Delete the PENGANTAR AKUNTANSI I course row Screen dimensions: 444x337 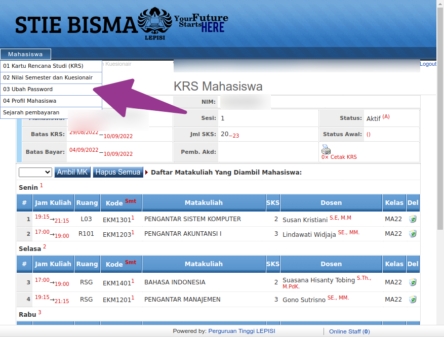click(413, 234)
